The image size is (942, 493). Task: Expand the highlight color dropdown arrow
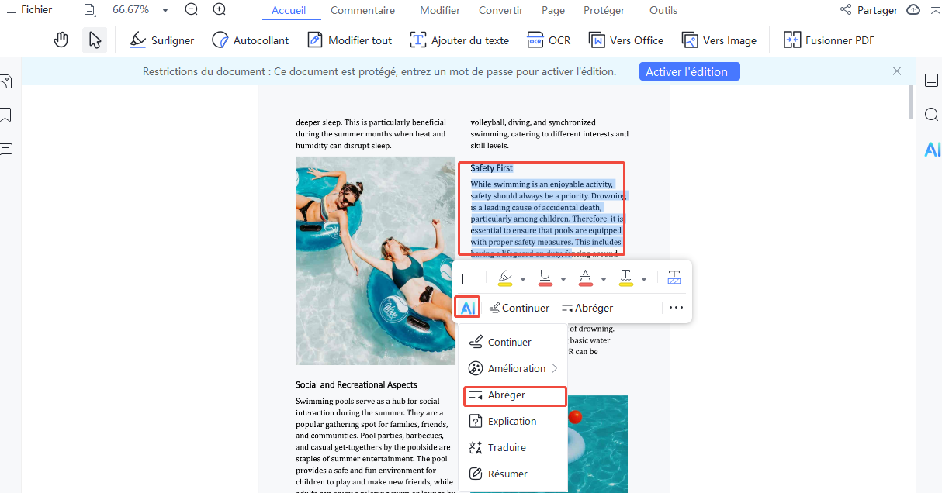click(x=523, y=279)
